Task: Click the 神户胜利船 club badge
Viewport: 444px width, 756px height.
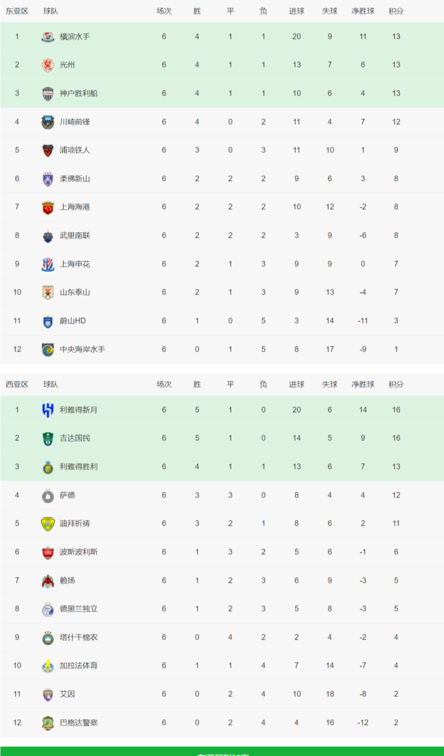Action: click(x=48, y=93)
